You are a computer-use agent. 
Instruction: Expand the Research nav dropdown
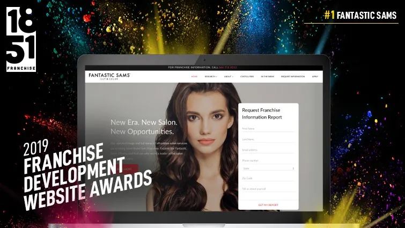tap(211, 77)
